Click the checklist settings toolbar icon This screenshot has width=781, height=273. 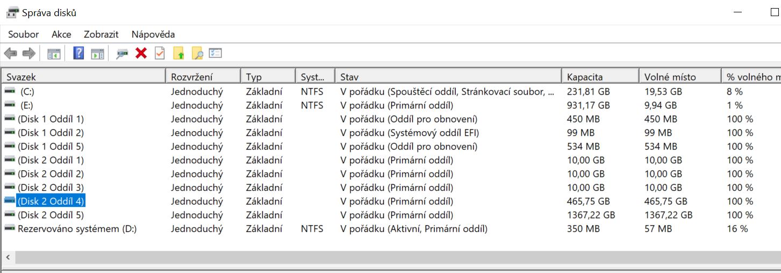[x=216, y=53]
